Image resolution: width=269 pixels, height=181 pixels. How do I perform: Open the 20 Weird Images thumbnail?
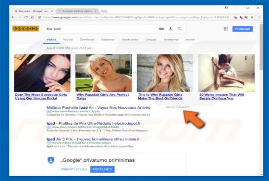click(x=226, y=73)
